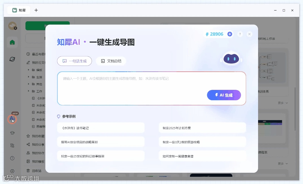Viewport: 303px width, 184px height.
Task: Choose the 《水浒传》读书笔记 example
Action: [x=101, y=128]
